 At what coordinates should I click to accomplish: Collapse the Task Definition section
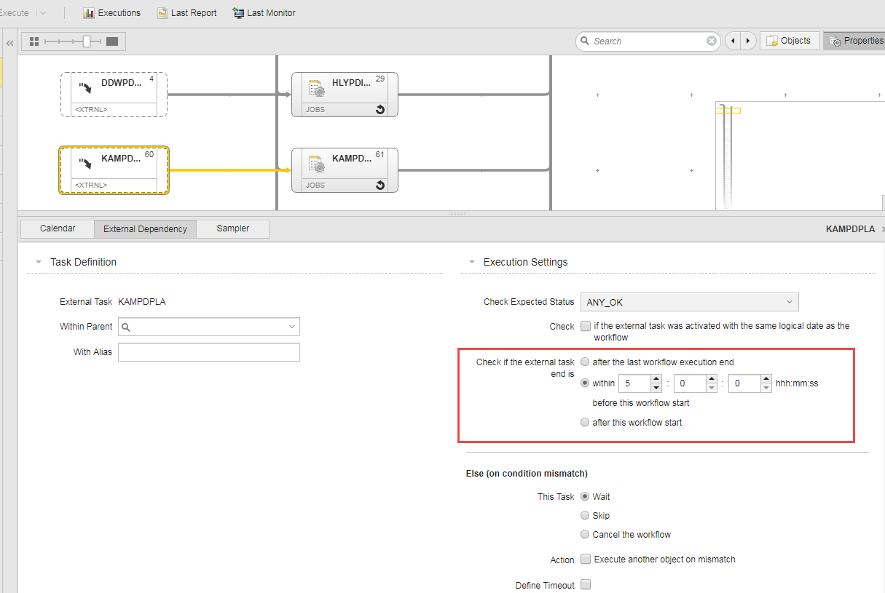tap(39, 262)
